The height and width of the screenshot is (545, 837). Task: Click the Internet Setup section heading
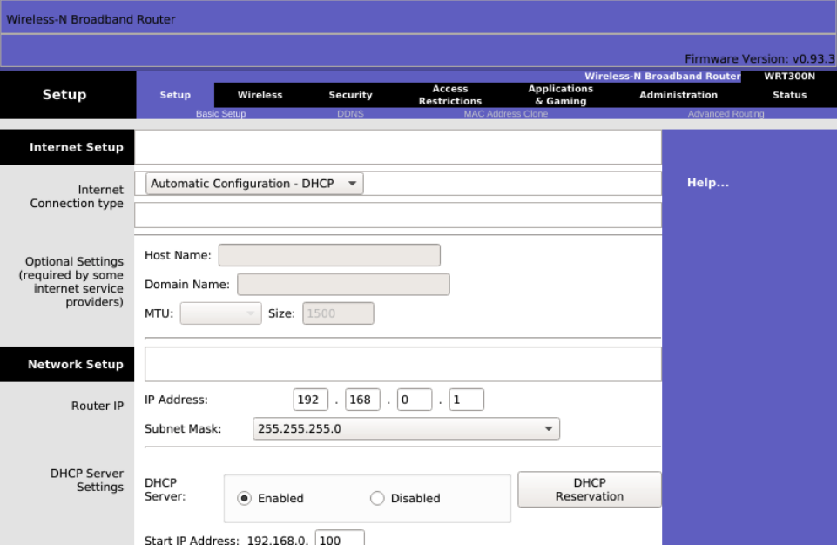[x=77, y=147]
